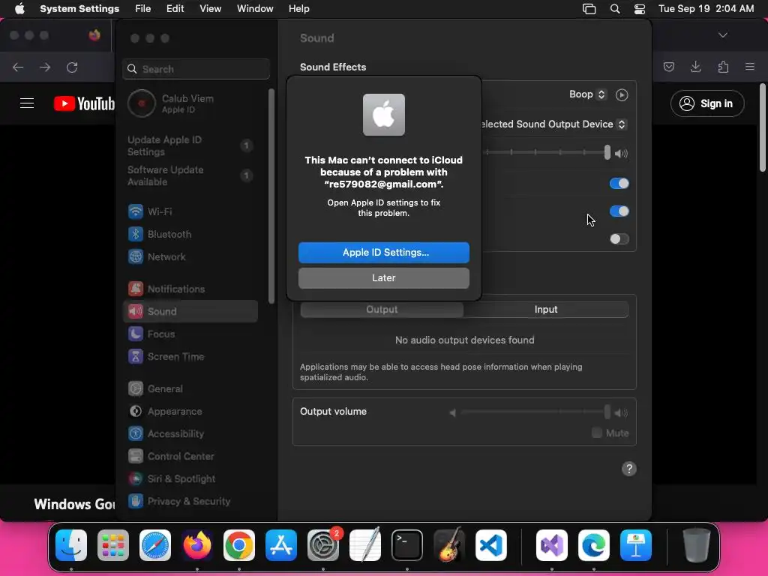Click Firefox forward arrow button
Viewport: 768px width, 576px height.
(x=45, y=67)
